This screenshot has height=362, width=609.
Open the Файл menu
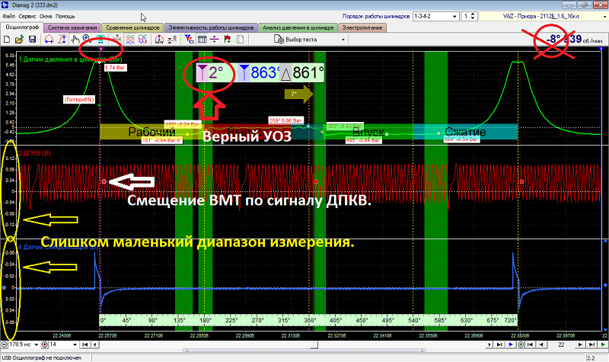pos(8,16)
